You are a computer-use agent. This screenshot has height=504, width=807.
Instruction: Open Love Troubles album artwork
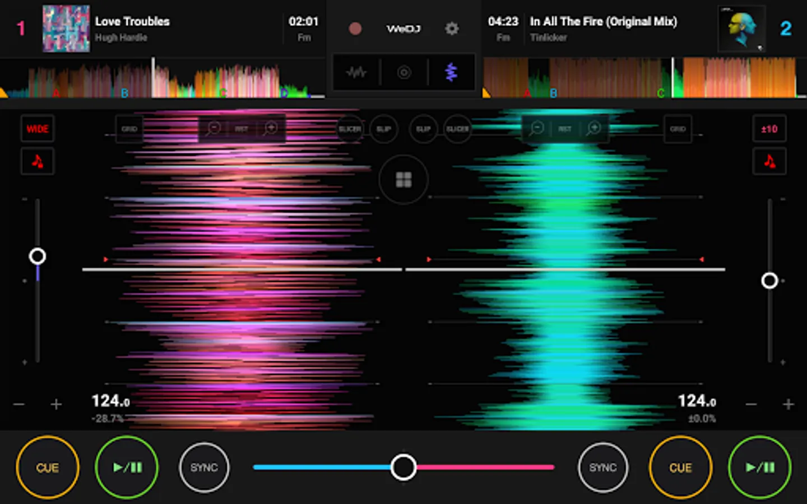point(66,29)
